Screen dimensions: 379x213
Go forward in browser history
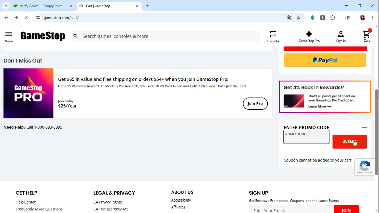(16, 18)
